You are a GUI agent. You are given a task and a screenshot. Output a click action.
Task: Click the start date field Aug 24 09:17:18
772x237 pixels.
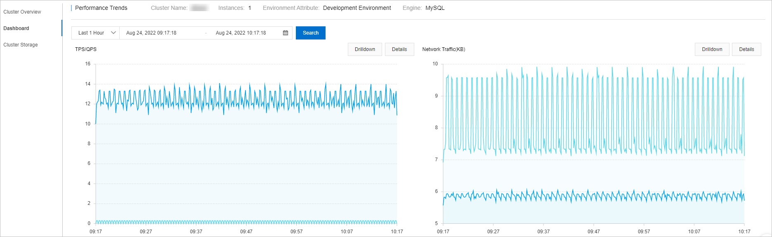point(151,33)
